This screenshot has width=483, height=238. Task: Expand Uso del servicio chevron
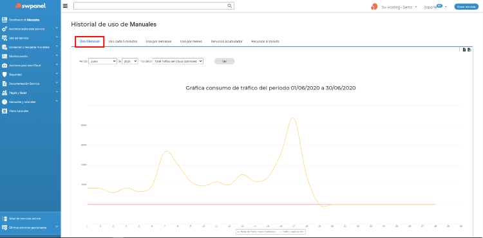tap(57, 37)
